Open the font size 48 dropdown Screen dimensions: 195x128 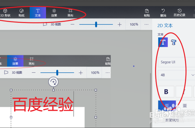(176, 75)
